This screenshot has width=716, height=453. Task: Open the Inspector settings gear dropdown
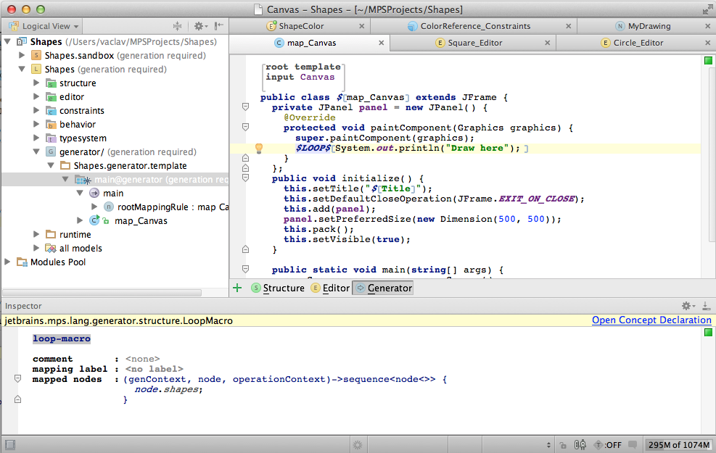[687, 307]
